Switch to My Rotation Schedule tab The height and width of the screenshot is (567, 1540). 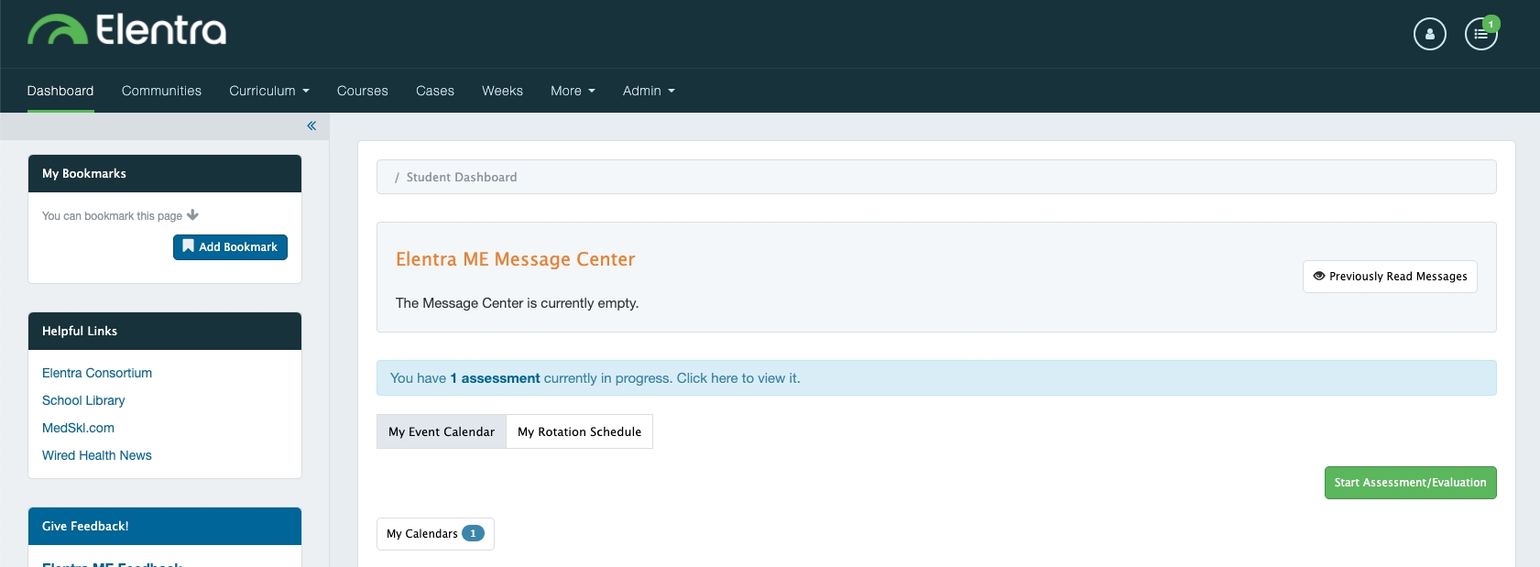click(x=579, y=431)
